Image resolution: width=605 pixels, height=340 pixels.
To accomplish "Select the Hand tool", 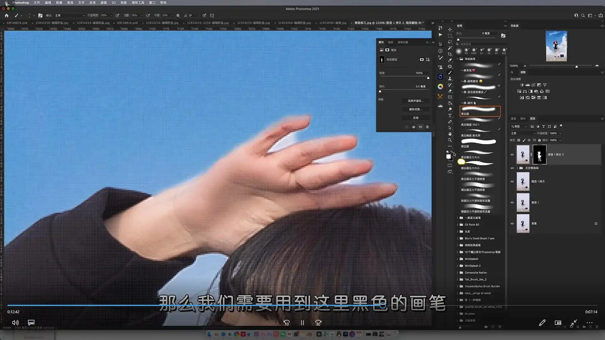I will pyautogui.click(x=450, y=134).
